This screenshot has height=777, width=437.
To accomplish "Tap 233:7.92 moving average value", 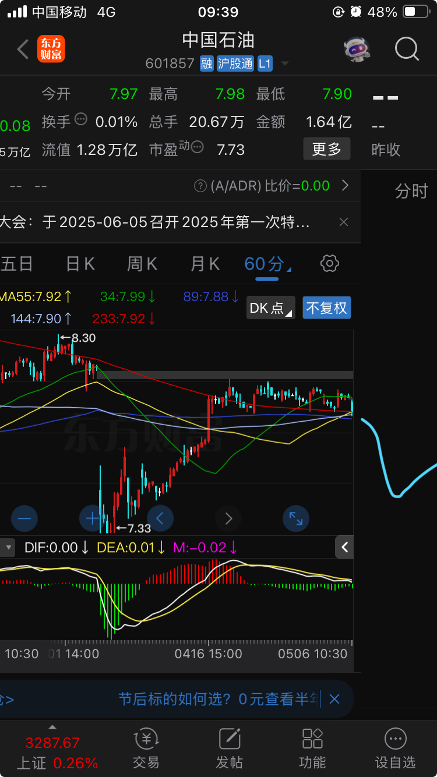I will coord(124,319).
